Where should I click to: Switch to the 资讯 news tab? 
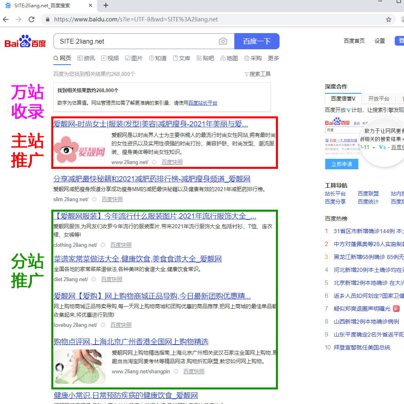coord(86,58)
